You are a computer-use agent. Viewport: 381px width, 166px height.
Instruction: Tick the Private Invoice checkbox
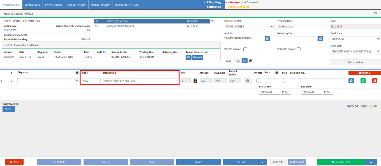tap(245, 49)
